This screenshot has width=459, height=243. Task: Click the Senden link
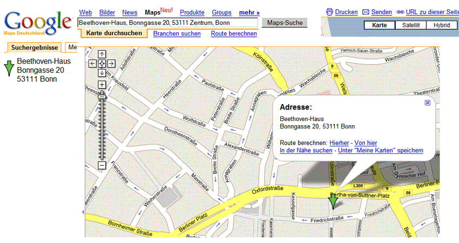pyautogui.click(x=381, y=12)
